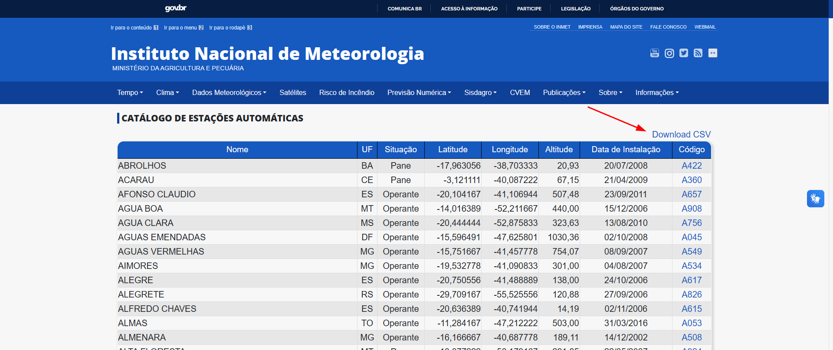Expand the Dados Meteorológicos menu
This screenshot has width=833, height=350.
pos(229,92)
